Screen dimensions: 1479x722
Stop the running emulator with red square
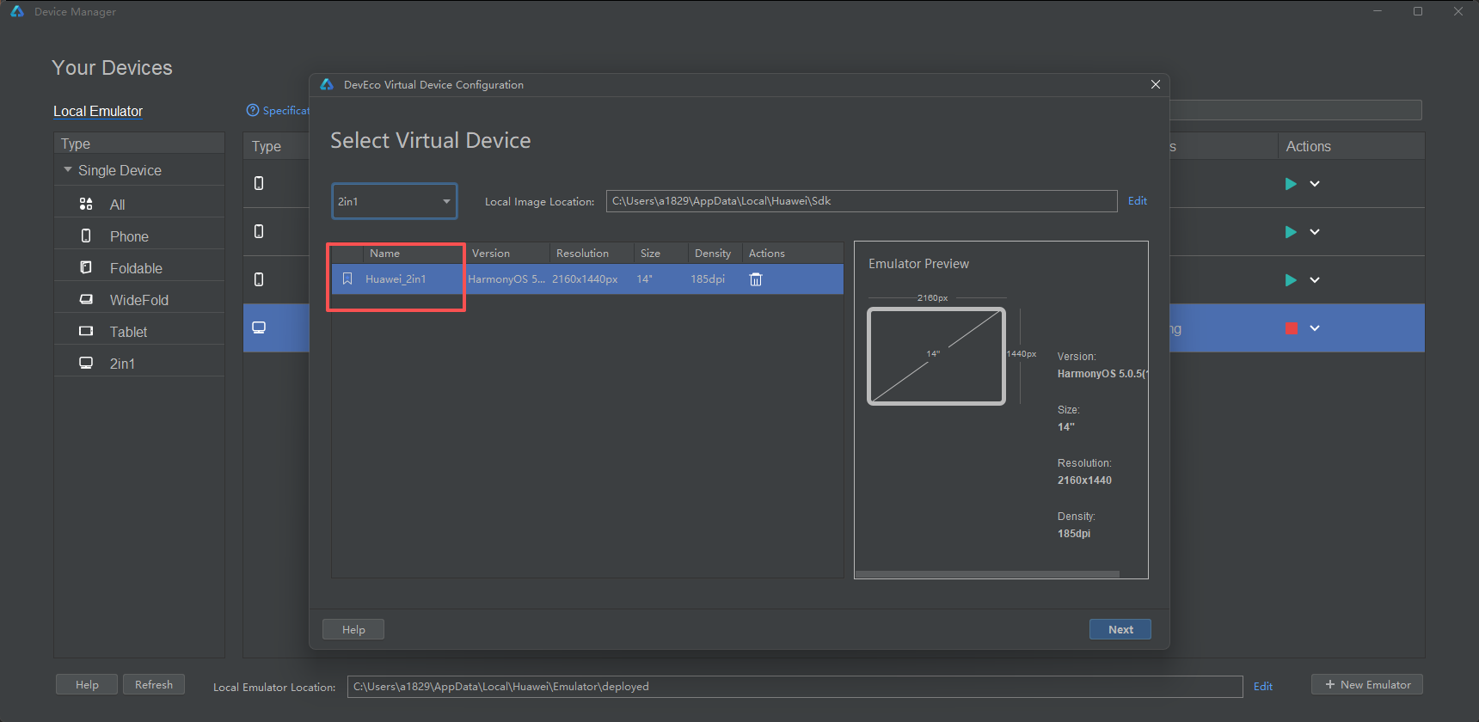[x=1291, y=328]
